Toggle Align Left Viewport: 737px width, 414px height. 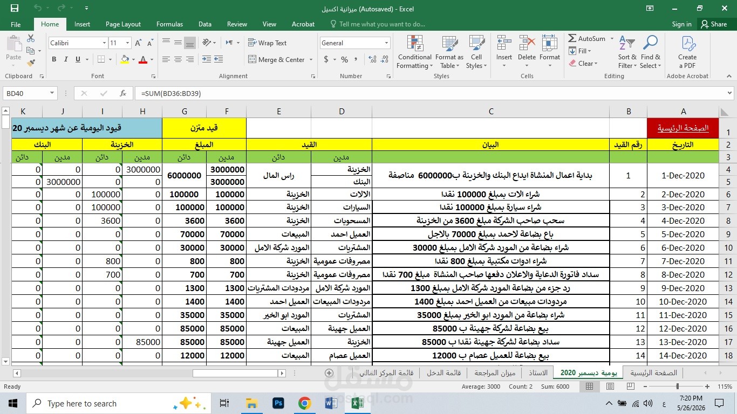click(166, 60)
